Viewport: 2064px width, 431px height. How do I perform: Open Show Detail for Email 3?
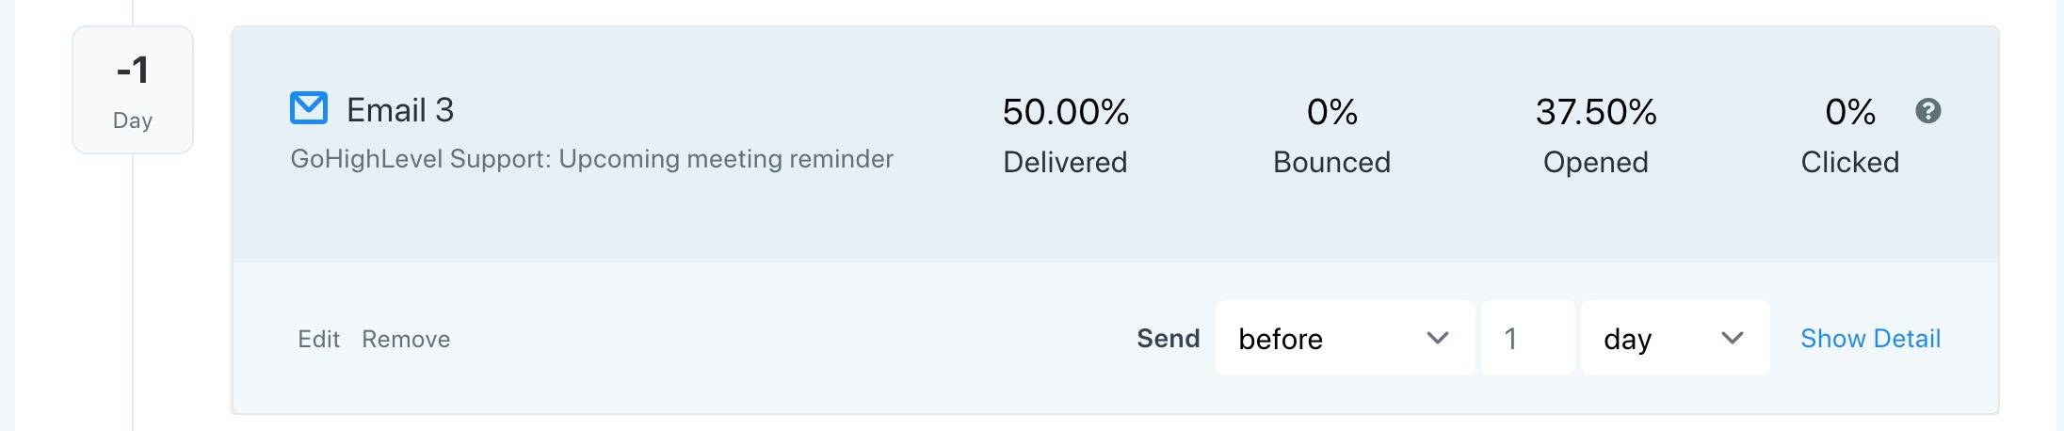click(1870, 338)
